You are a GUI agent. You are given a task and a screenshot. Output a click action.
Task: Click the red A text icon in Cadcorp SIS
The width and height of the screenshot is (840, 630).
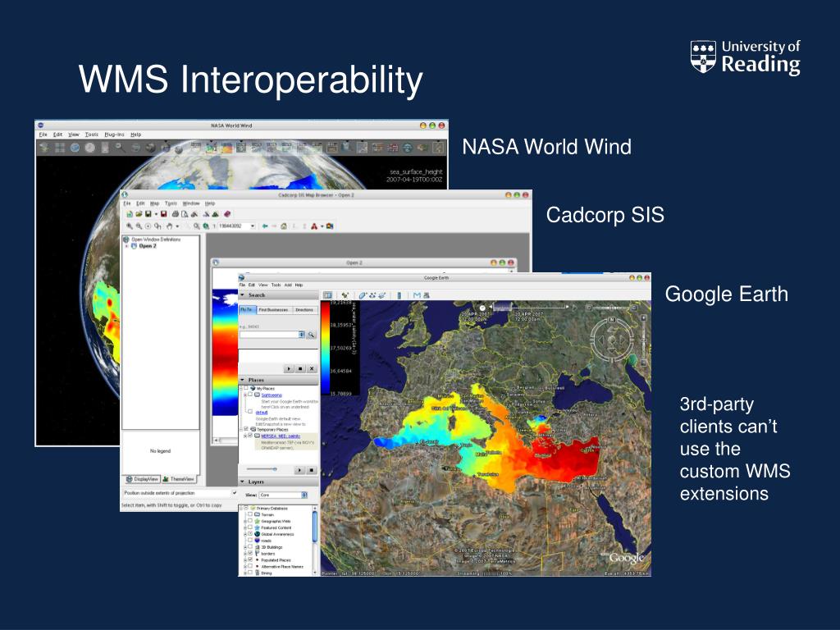314,226
